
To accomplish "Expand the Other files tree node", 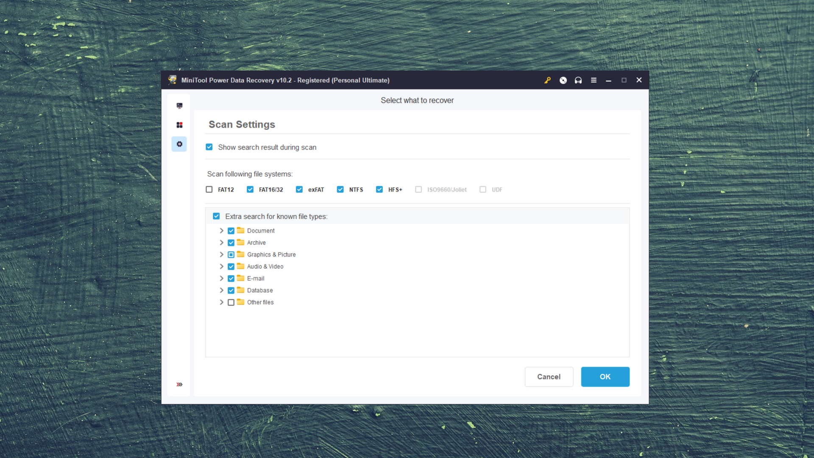I will (x=221, y=302).
